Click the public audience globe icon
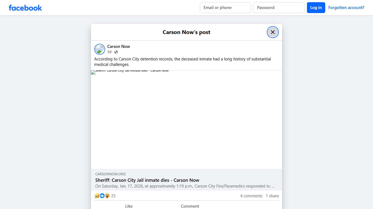Screen dimensions: 373x209 (x=116, y=52)
